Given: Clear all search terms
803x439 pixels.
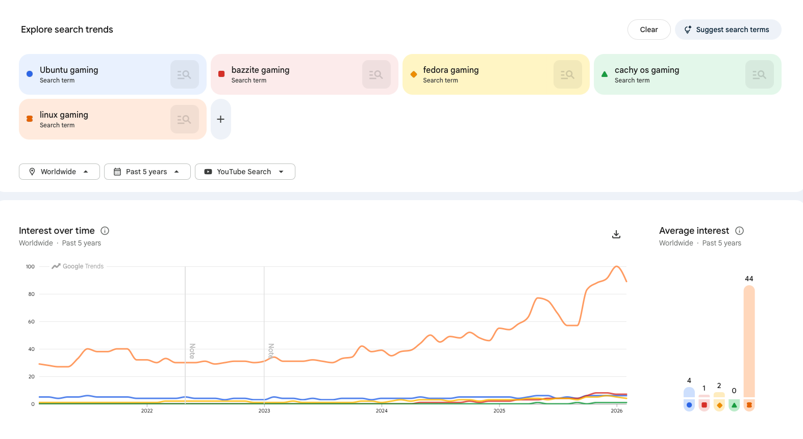Looking at the screenshot, I should 648,30.
